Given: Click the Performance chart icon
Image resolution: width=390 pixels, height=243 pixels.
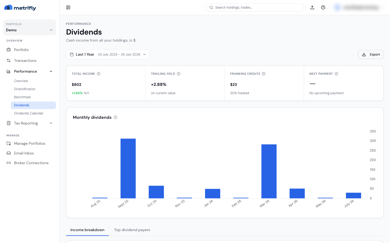Looking at the screenshot, I should [x=9, y=71].
